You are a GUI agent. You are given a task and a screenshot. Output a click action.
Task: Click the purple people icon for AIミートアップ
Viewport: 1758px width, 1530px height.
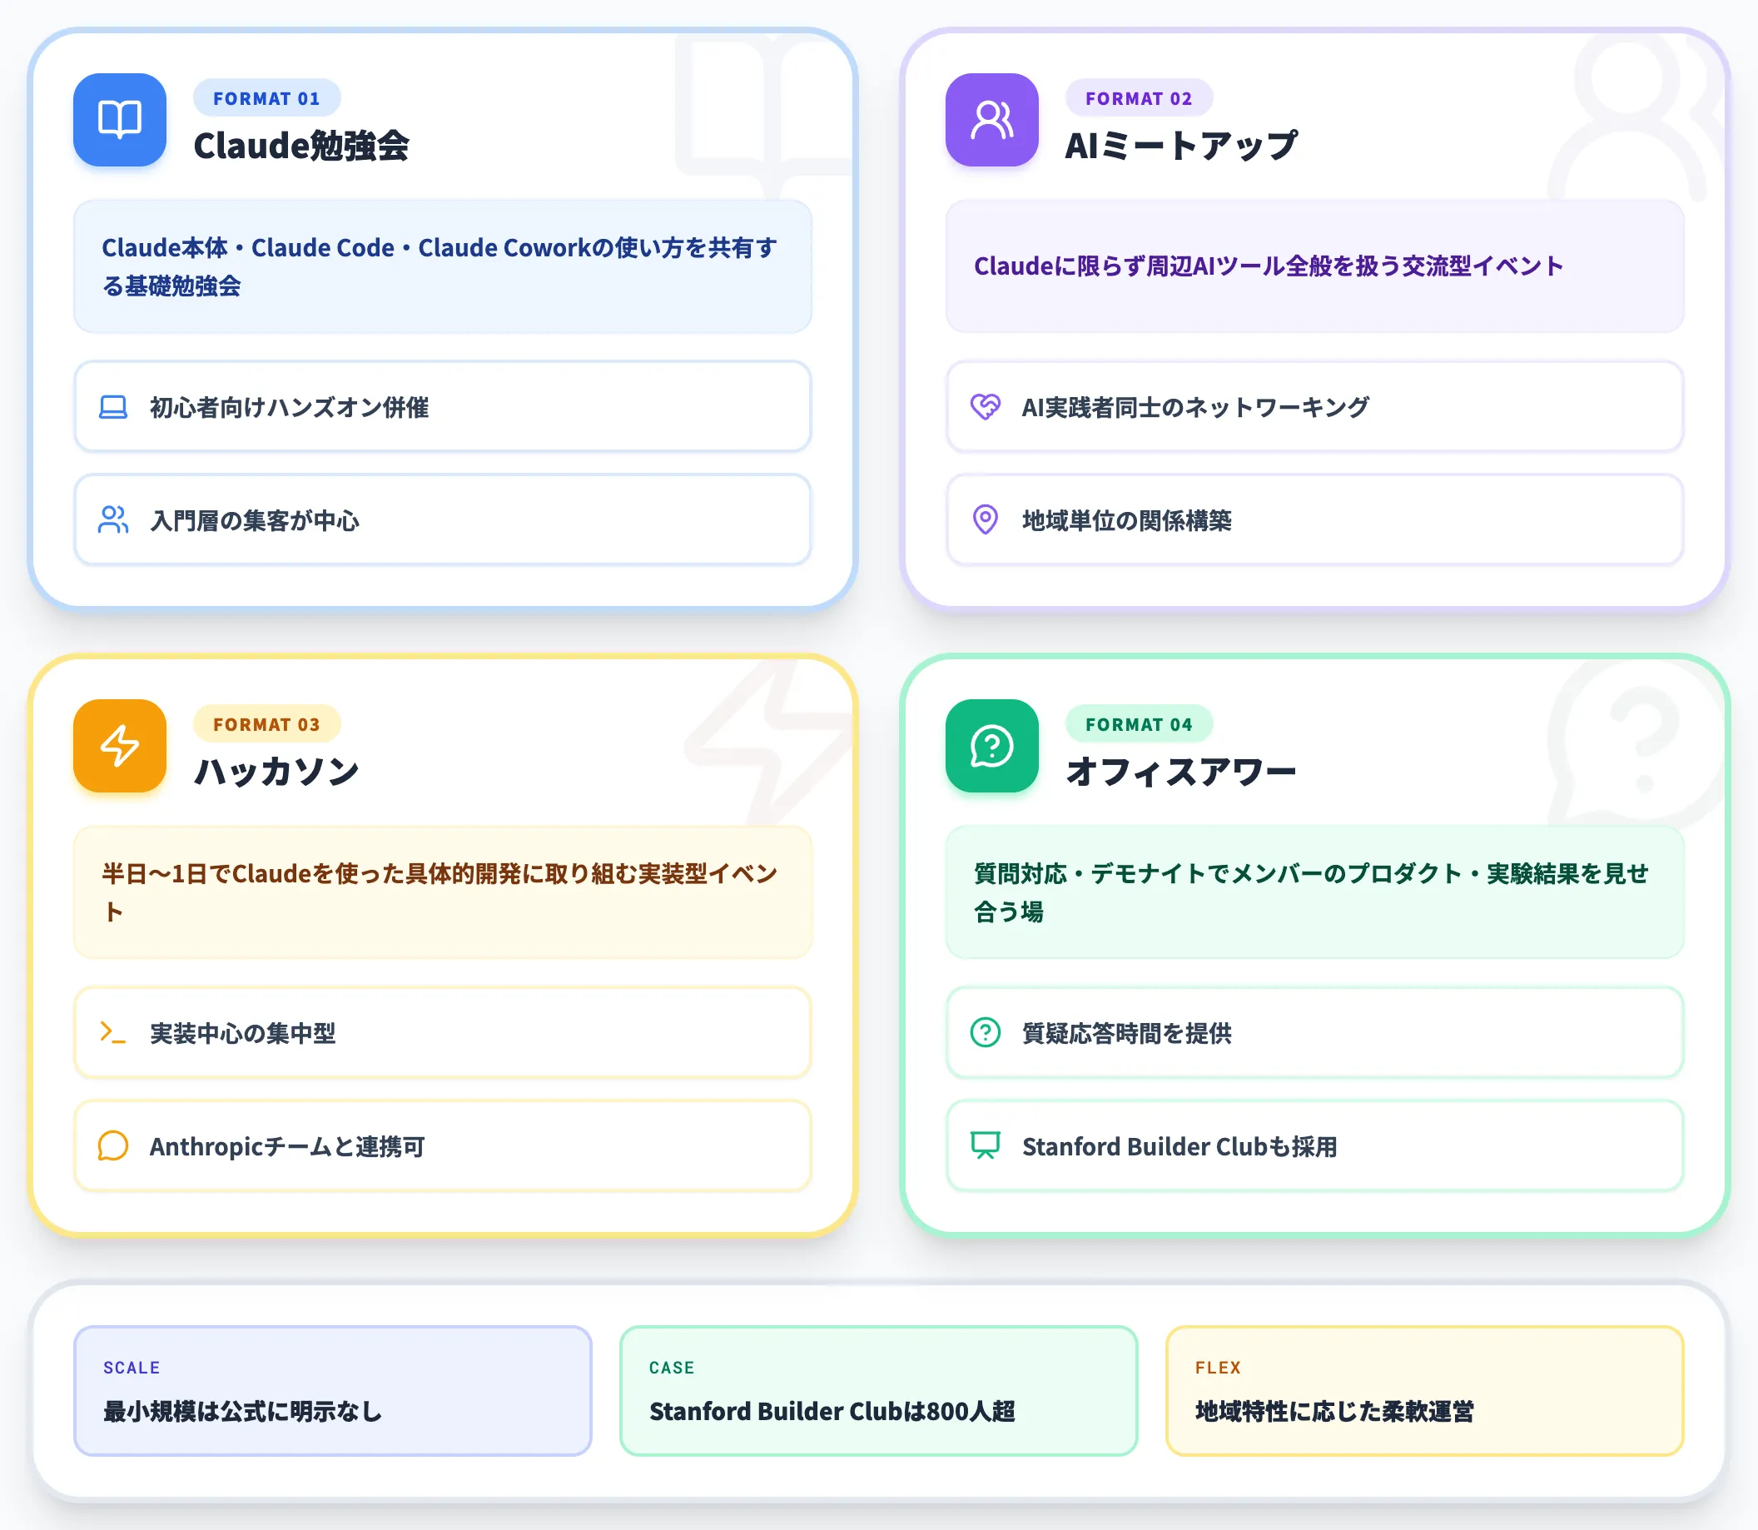(991, 120)
